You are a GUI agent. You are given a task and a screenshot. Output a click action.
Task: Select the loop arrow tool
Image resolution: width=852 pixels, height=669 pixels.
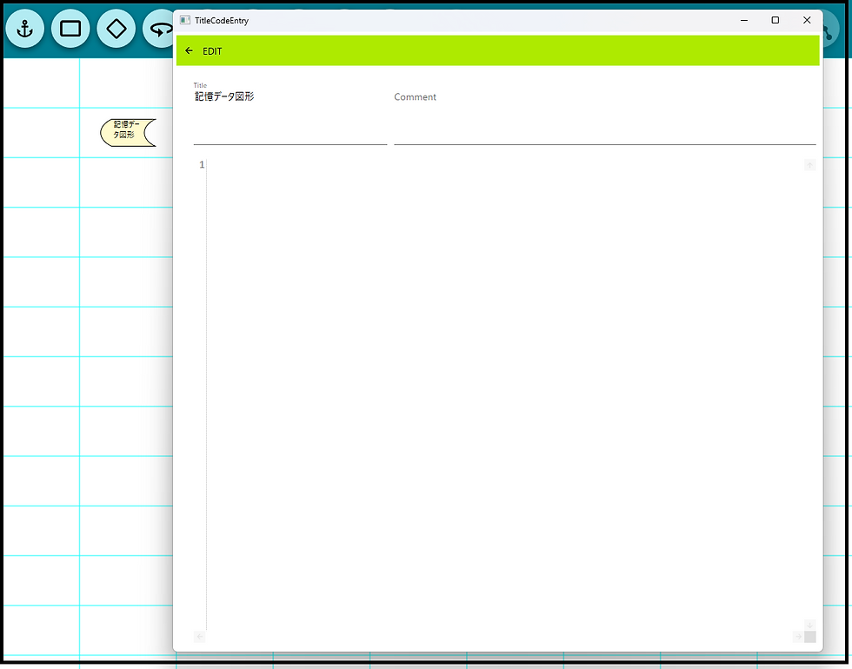click(158, 29)
